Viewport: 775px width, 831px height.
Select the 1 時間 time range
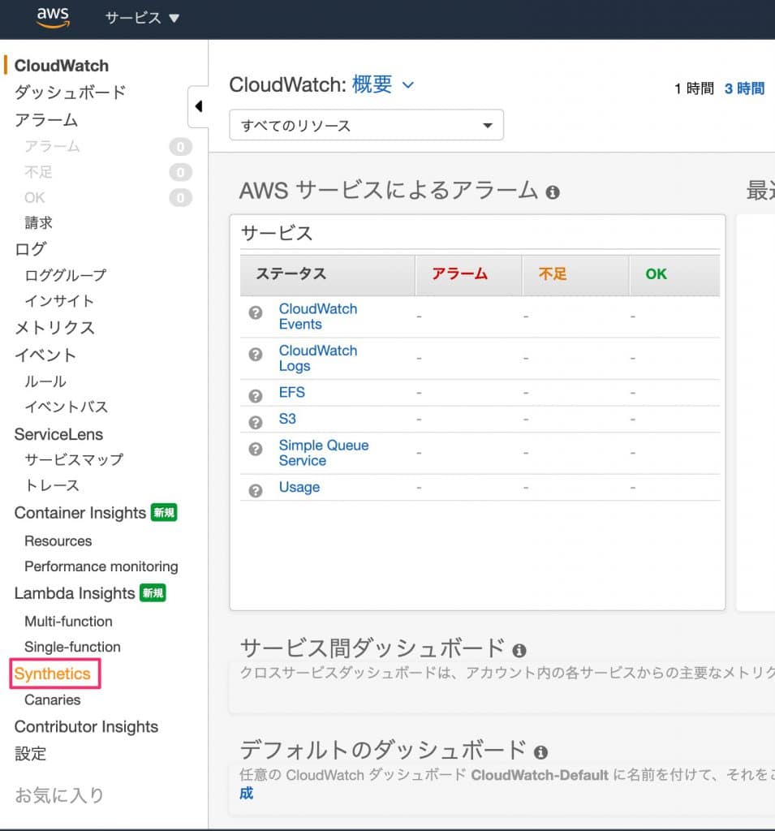point(694,88)
